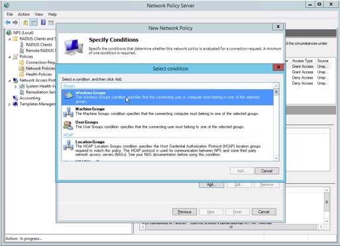340x246 pixels.
Task: Click horizontal scrollbar left arrow in main window
Action: click(x=142, y=227)
